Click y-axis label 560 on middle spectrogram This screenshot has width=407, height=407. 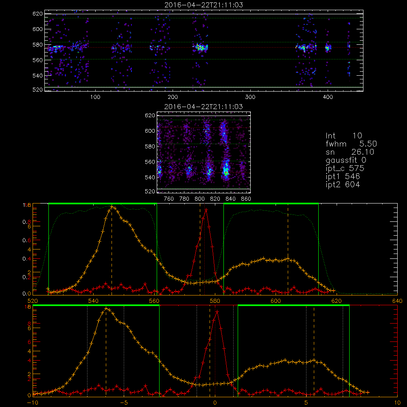[150, 162]
